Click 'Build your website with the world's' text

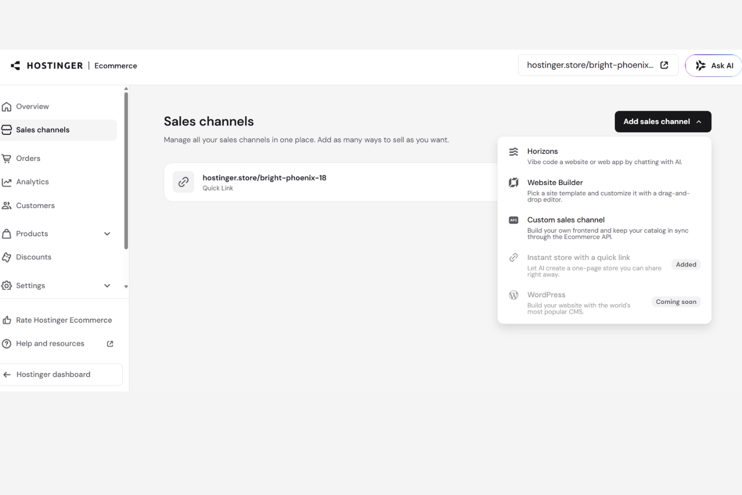(579, 308)
